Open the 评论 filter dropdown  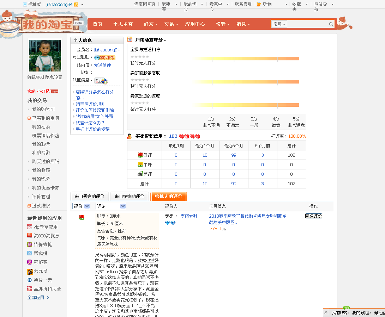click(x=111, y=206)
